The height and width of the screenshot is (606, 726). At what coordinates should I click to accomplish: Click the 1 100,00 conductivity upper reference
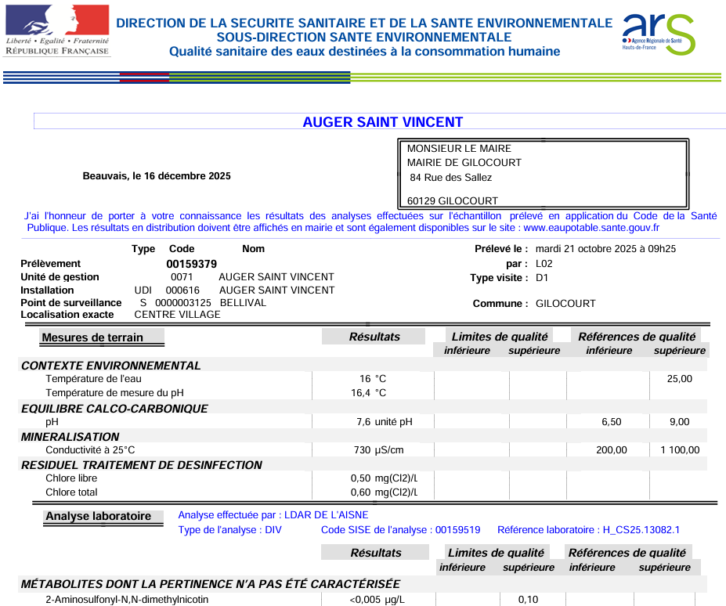pyautogui.click(x=679, y=450)
